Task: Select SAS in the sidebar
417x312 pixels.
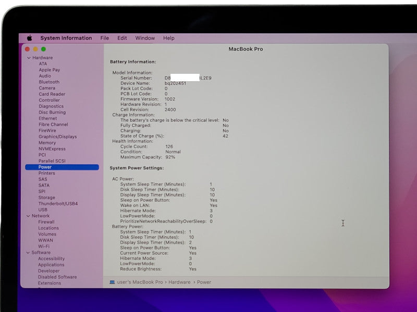Action: tap(43, 179)
